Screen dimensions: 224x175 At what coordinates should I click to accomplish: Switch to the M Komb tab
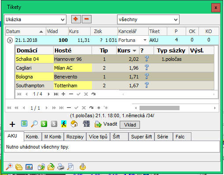pyautogui.click(x=53, y=137)
